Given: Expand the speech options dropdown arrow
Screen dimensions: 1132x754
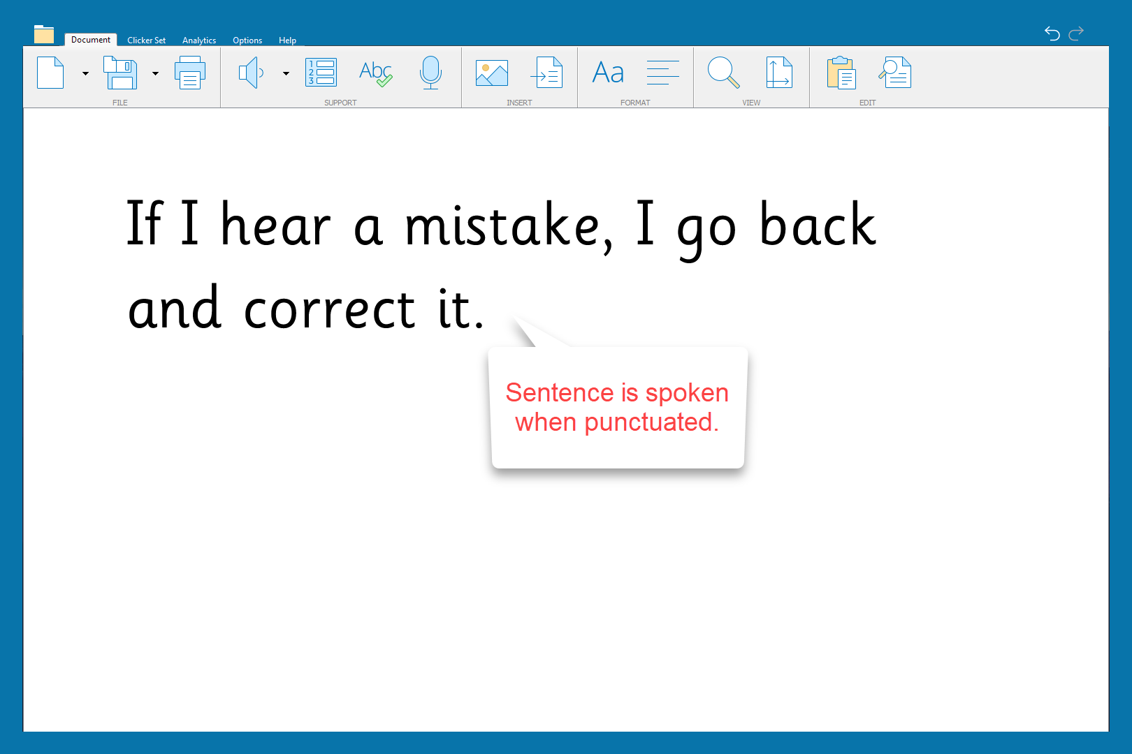Looking at the screenshot, I should 286,73.
